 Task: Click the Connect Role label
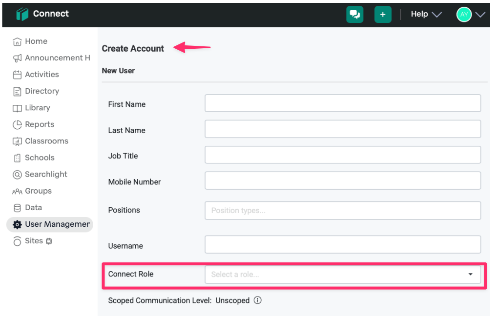pyautogui.click(x=131, y=274)
